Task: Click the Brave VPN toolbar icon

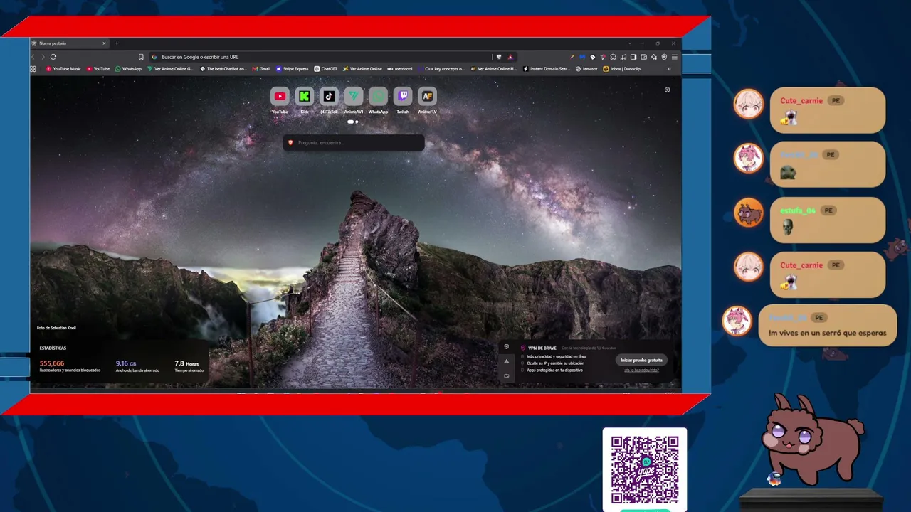Action: pyautogui.click(x=664, y=57)
